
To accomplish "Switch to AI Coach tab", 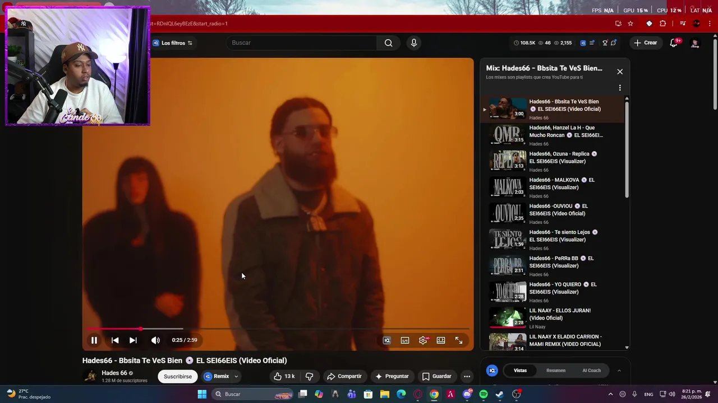I will click(x=591, y=371).
